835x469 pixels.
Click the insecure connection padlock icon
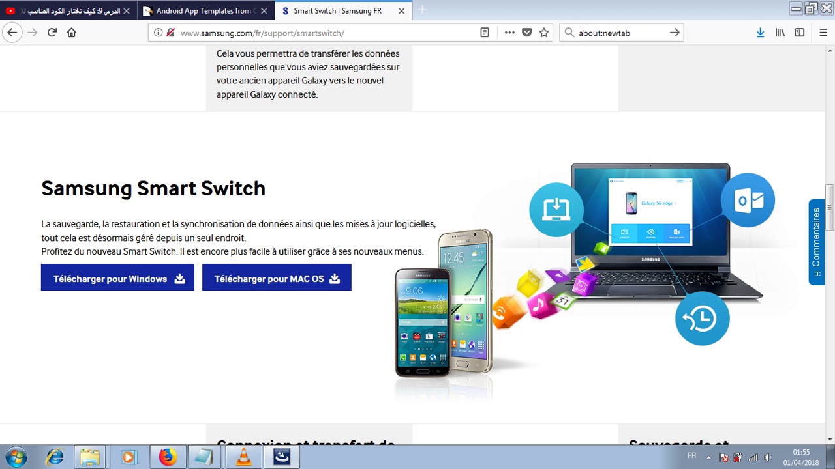(x=171, y=33)
